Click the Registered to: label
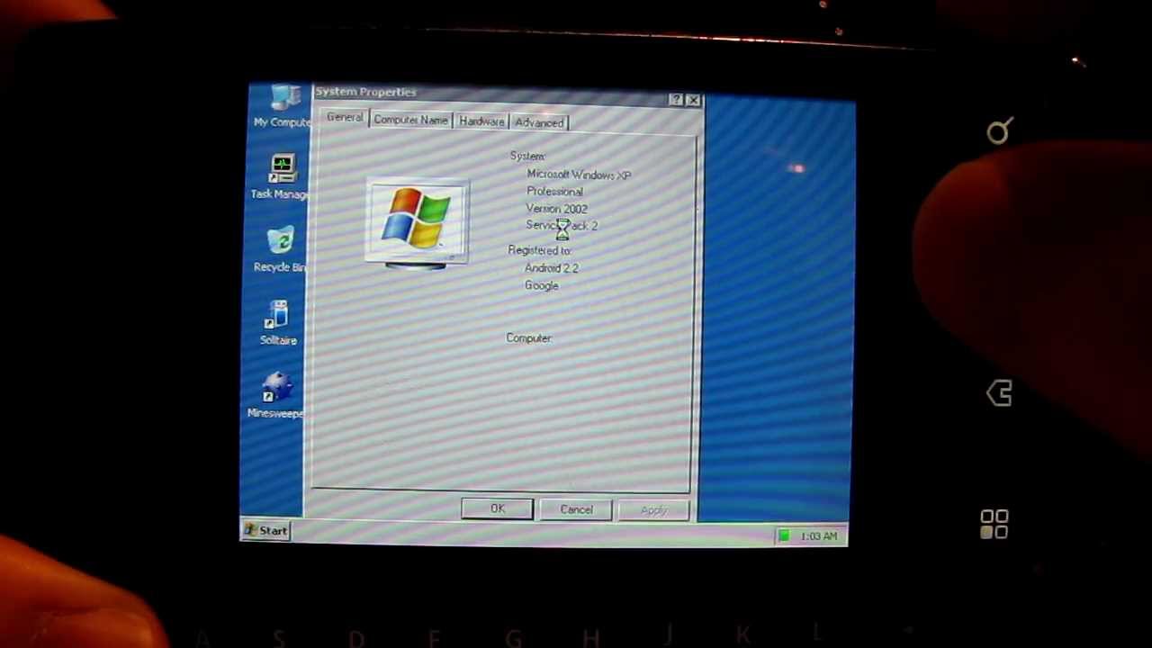Viewport: 1152px width, 648px height. pyautogui.click(x=539, y=250)
